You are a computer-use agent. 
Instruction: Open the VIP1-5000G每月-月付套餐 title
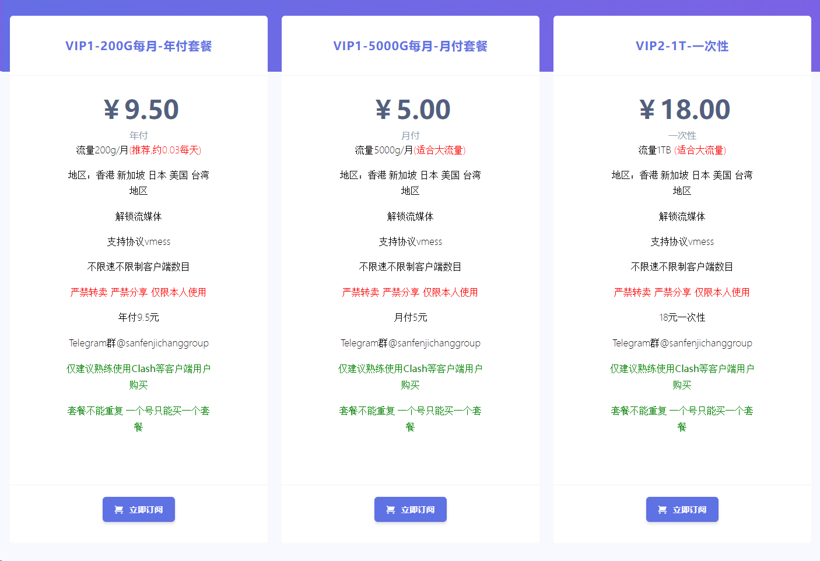[x=411, y=46]
